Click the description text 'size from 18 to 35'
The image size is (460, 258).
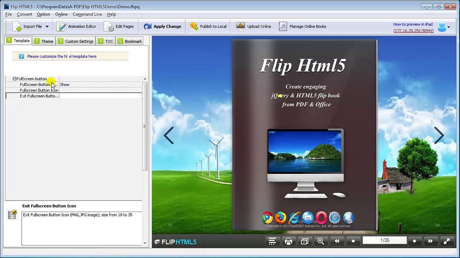pyautogui.click(x=117, y=215)
